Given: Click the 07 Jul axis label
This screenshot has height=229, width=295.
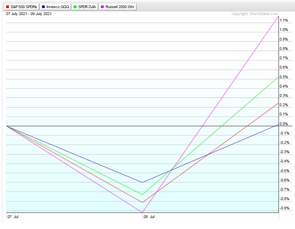Looking at the screenshot, I should (x=13, y=217).
